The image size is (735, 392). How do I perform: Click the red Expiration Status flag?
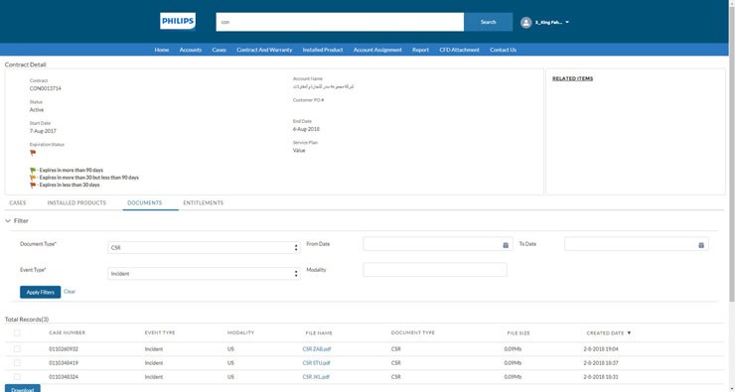point(33,153)
